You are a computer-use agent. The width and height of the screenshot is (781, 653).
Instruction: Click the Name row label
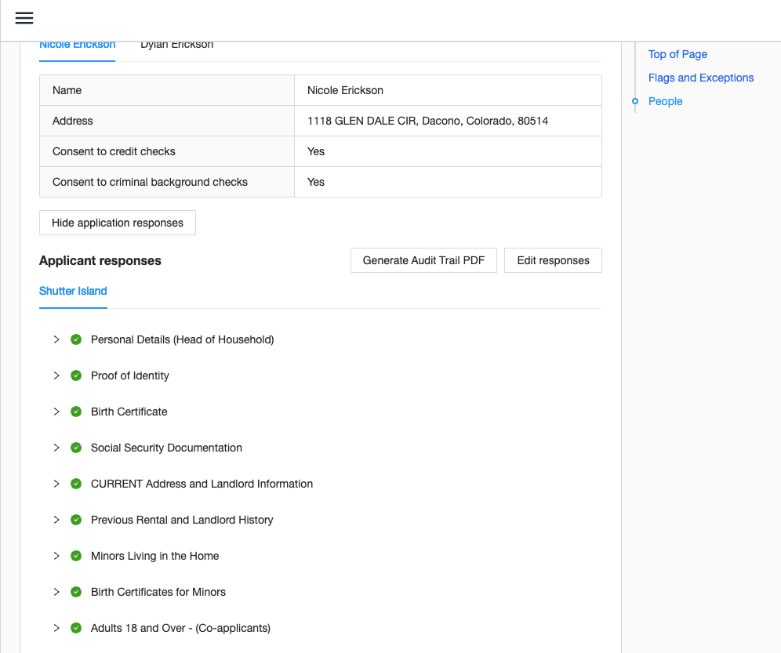click(67, 90)
